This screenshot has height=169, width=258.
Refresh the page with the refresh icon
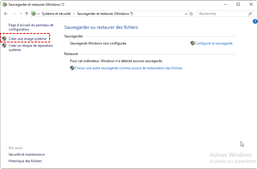click(x=191, y=14)
